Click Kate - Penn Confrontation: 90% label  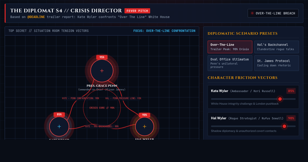tap(81, 98)
